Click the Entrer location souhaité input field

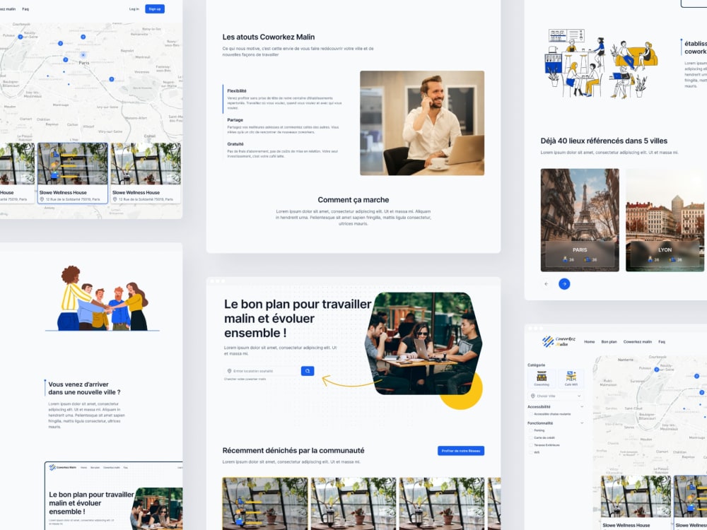coord(263,371)
